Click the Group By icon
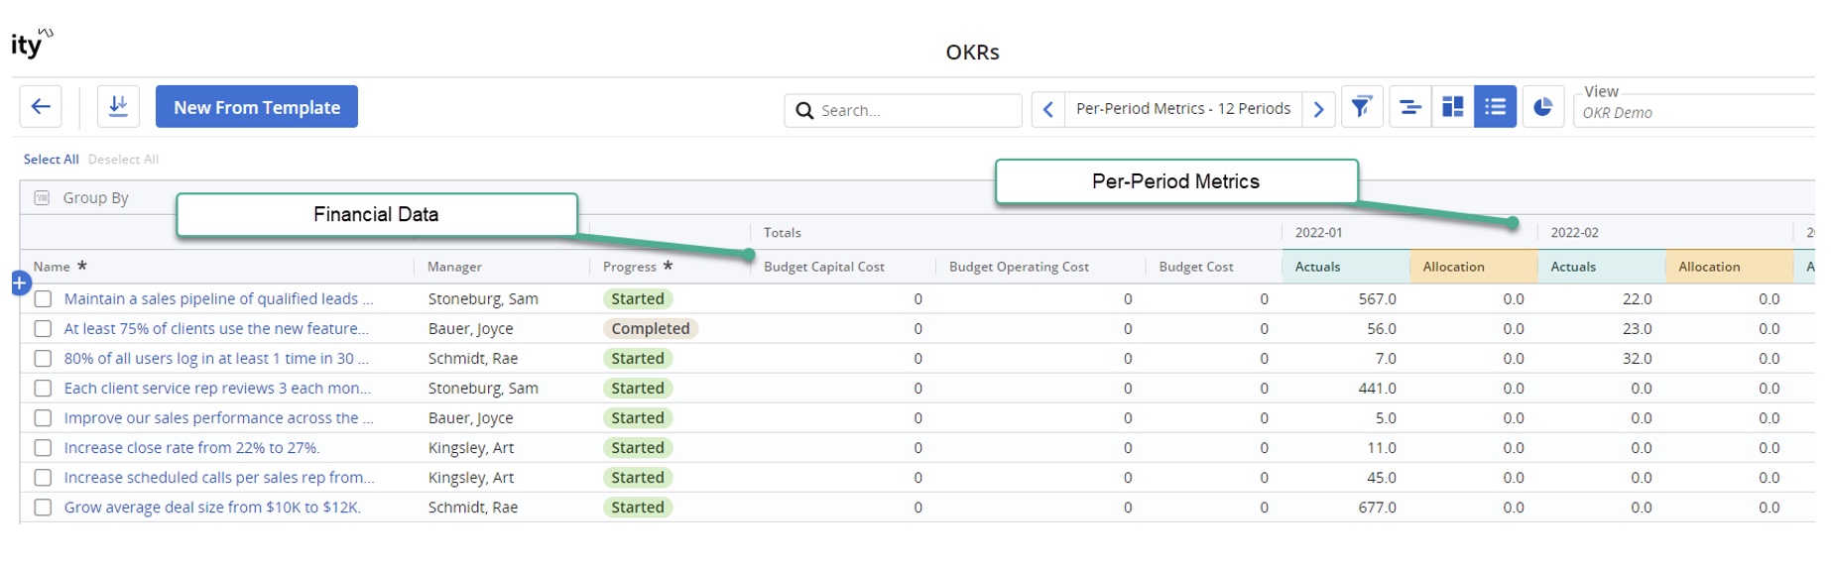 pos(42,198)
